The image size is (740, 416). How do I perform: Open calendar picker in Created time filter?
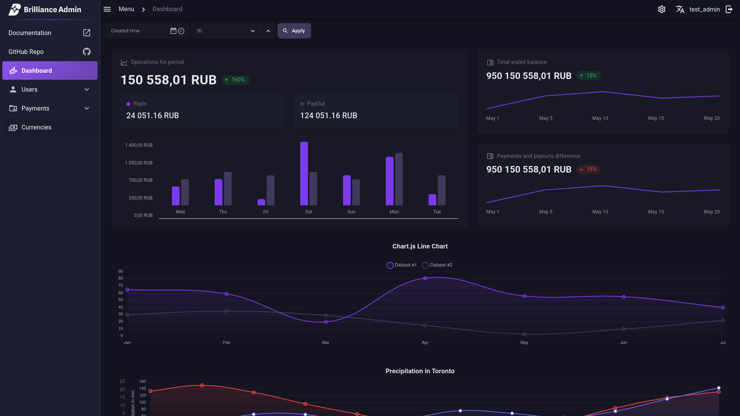[x=173, y=31]
